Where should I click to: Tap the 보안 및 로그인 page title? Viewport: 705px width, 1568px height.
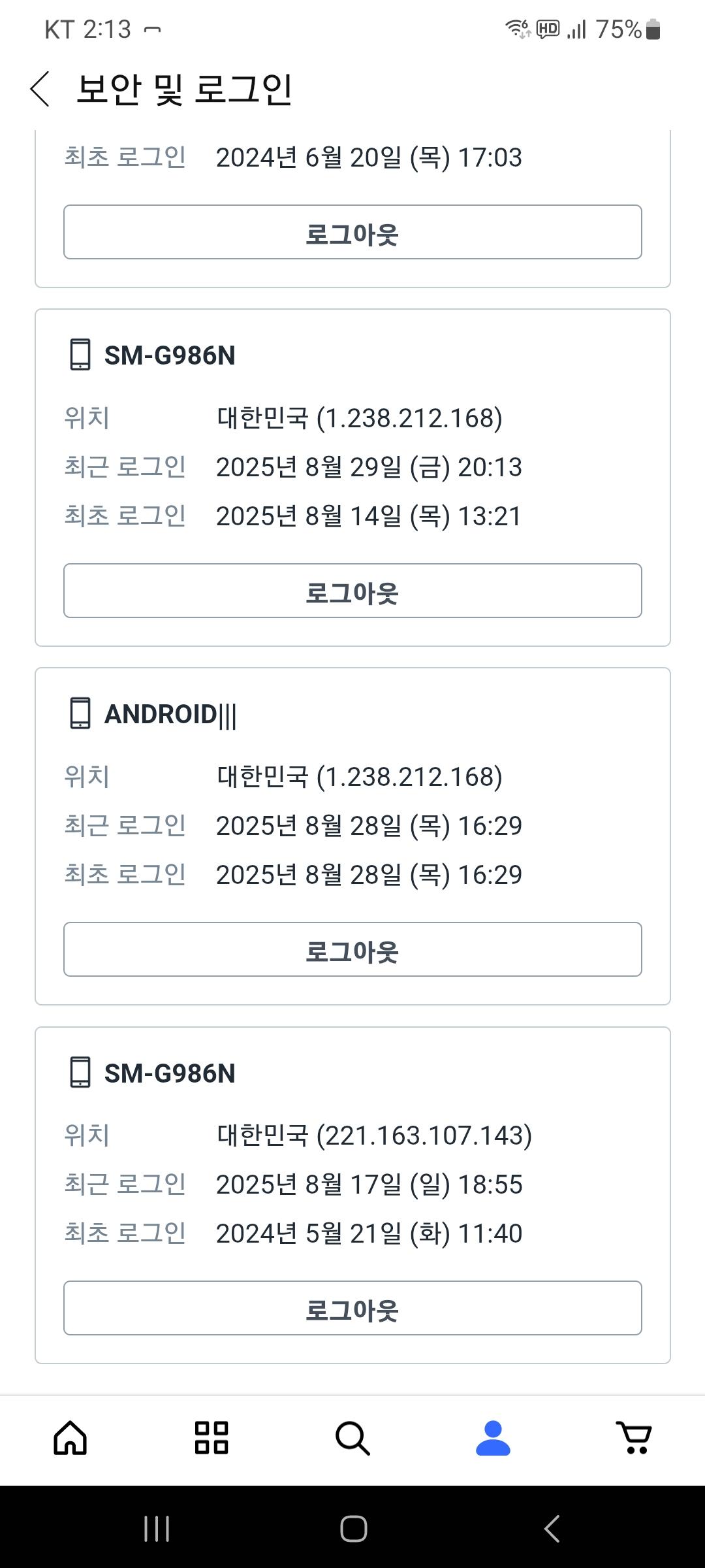(185, 89)
